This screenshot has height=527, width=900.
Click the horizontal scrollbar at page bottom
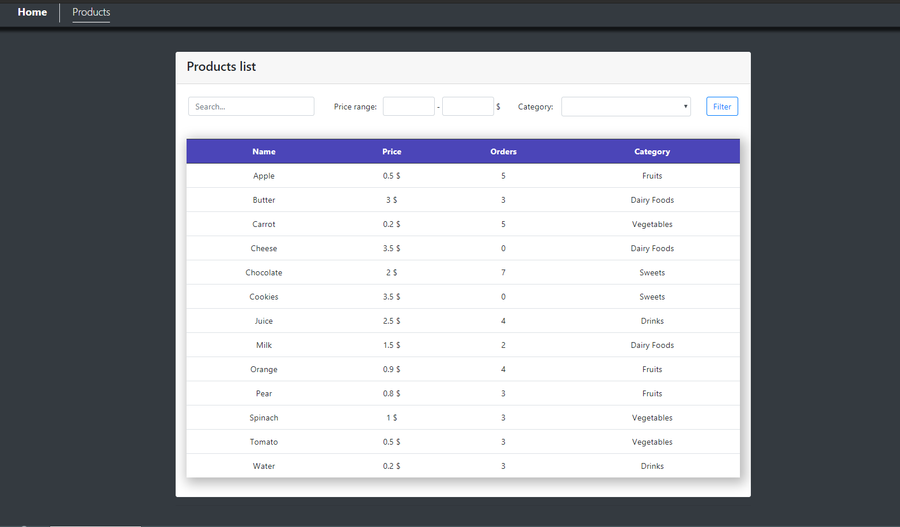click(95, 525)
